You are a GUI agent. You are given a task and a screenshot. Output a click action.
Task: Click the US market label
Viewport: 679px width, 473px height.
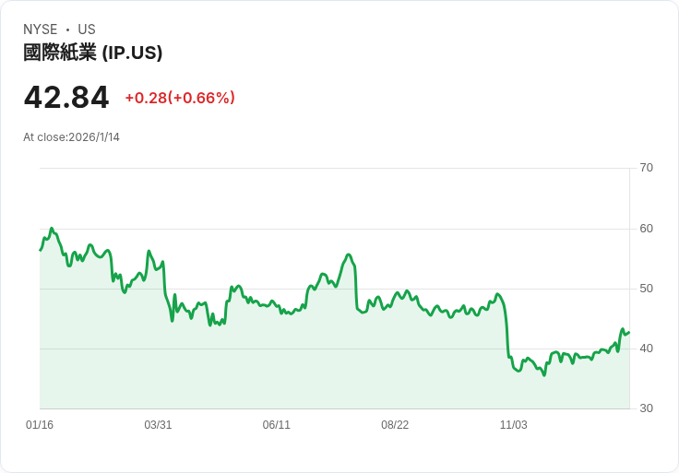tap(87, 30)
